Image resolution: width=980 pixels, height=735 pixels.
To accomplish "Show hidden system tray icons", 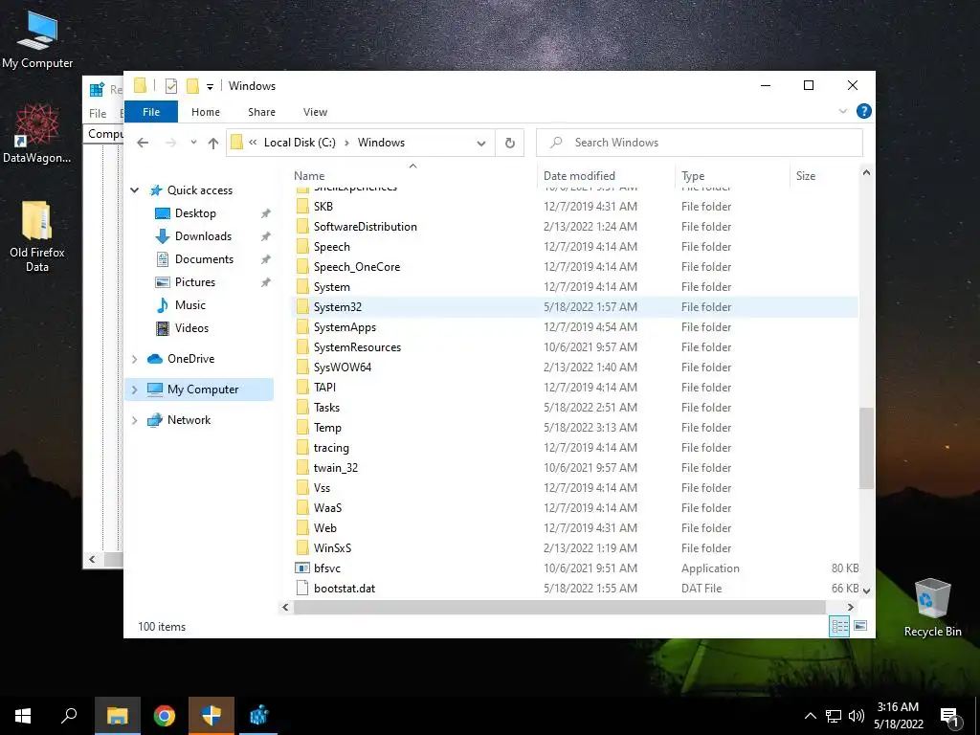I will pos(810,716).
